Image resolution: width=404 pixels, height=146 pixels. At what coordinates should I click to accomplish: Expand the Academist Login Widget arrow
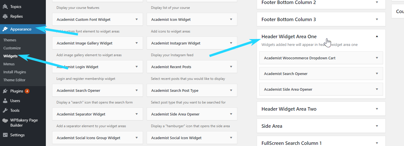137,67
